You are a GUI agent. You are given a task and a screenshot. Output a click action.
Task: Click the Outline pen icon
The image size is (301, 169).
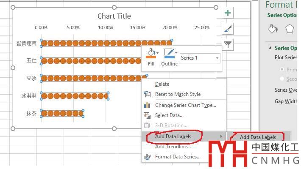(168, 54)
